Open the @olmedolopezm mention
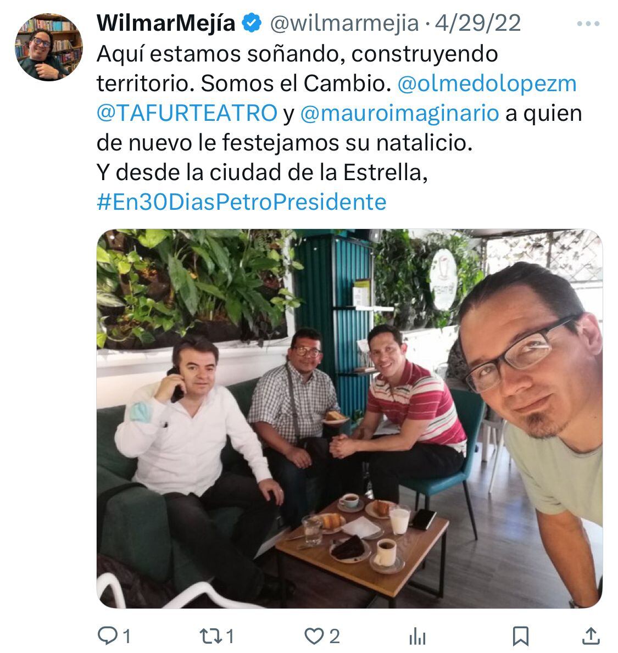The image size is (618, 653). point(487,83)
